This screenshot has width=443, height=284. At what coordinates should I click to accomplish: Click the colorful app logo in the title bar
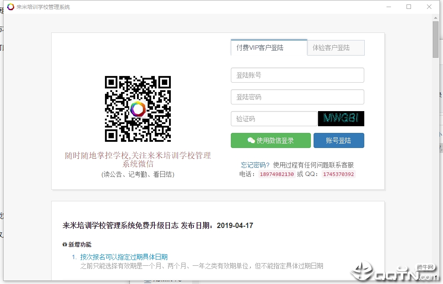[10, 7]
